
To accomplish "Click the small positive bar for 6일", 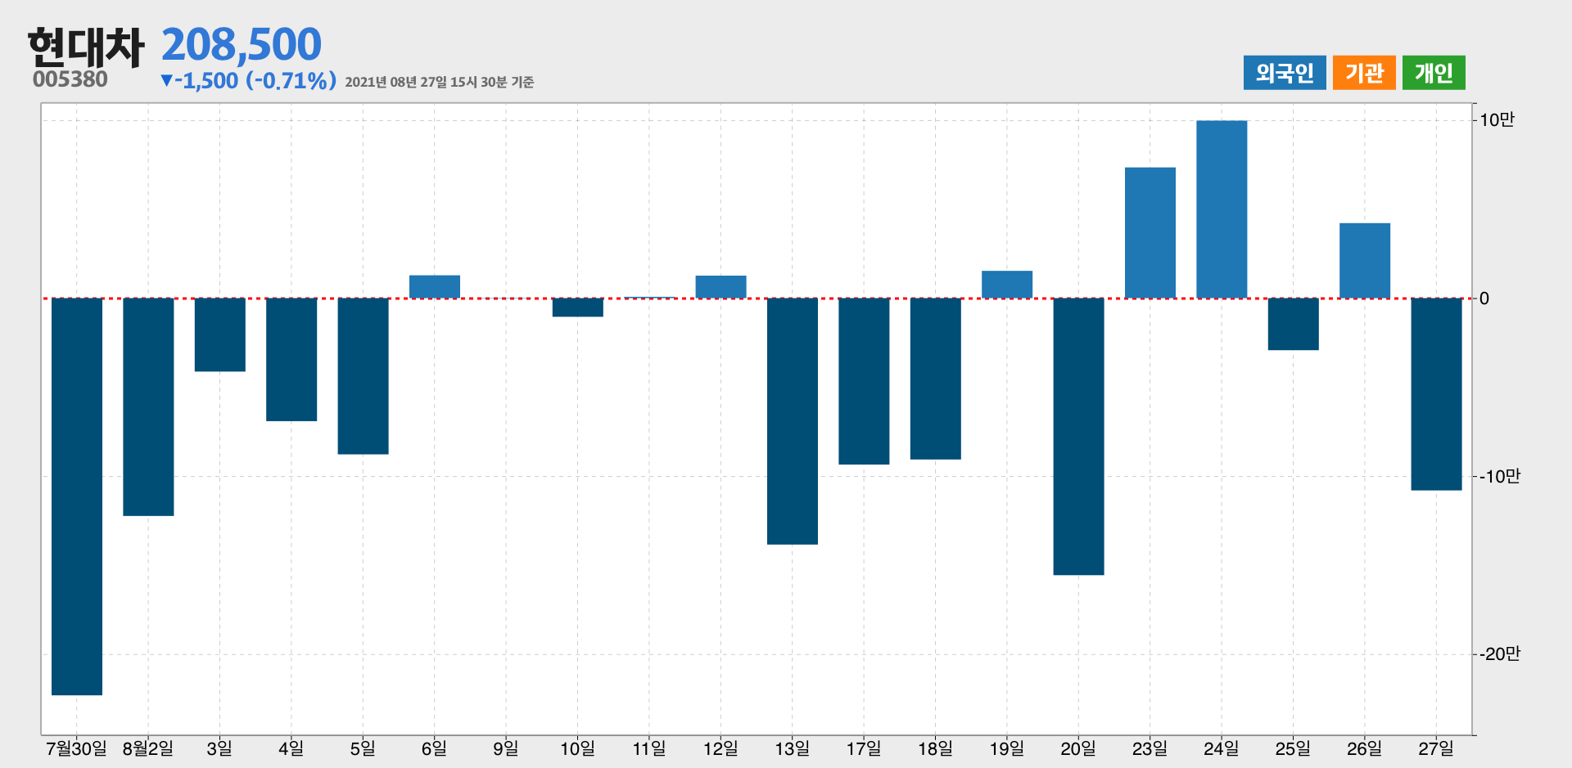I will coord(435,287).
